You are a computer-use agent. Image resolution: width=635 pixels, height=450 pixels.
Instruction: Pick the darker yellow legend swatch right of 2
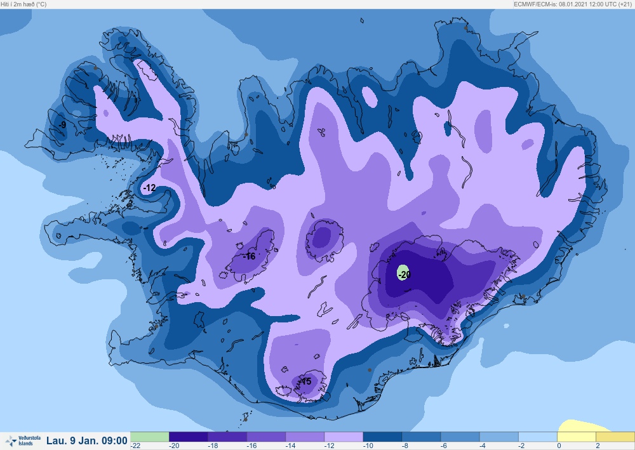615,437
